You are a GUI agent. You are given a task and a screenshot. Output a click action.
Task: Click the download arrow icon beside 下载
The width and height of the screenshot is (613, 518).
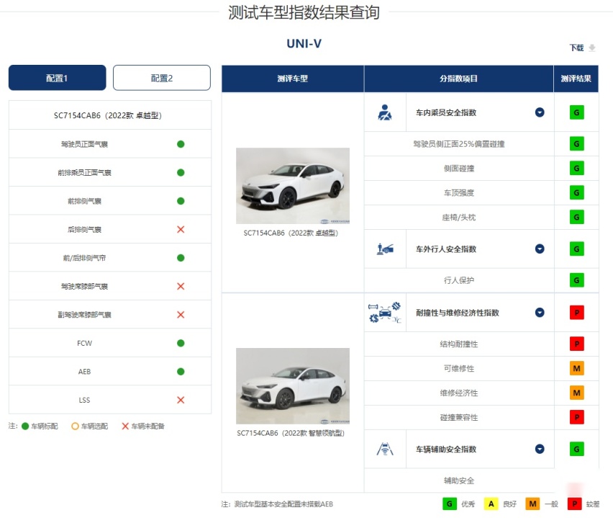click(592, 48)
